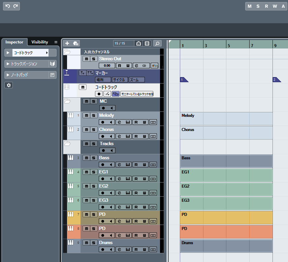This screenshot has width=288, height=262.
Task: Enable record on the Drums track
Action: tap(103, 250)
